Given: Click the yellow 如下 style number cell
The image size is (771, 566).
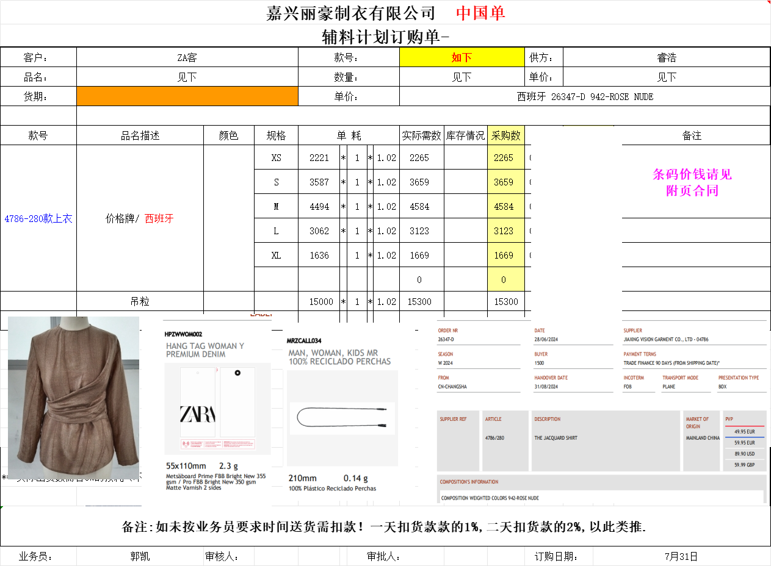Looking at the screenshot, I should [462, 58].
